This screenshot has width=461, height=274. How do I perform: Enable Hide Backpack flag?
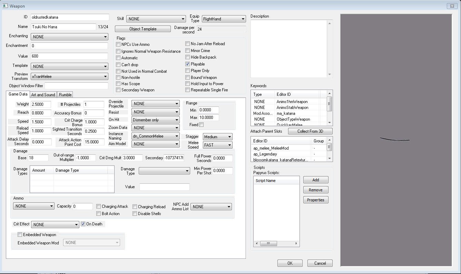pyautogui.click(x=188, y=57)
